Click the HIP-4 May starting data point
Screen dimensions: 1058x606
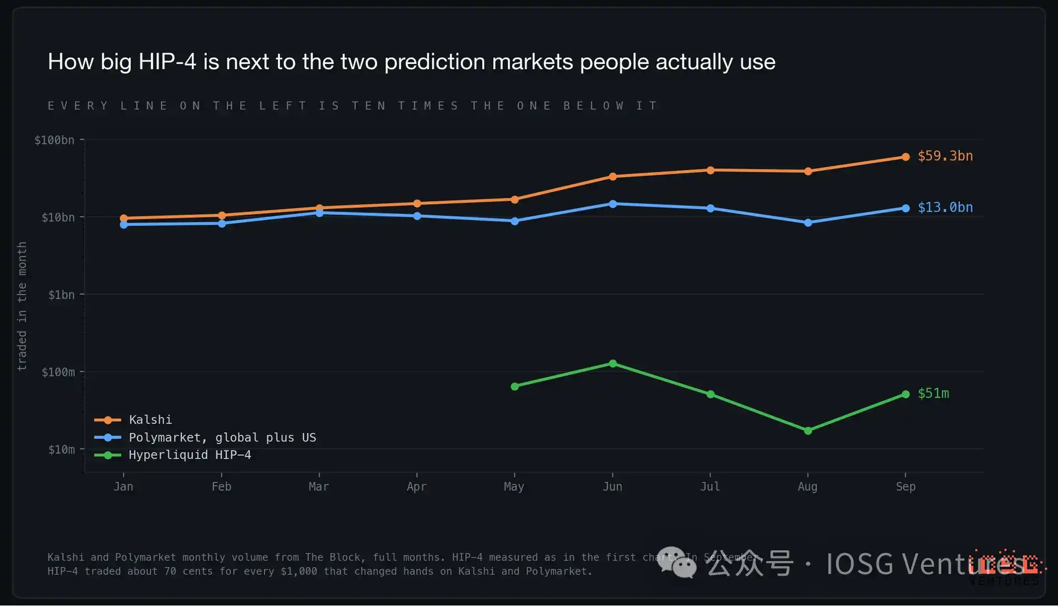click(x=515, y=387)
